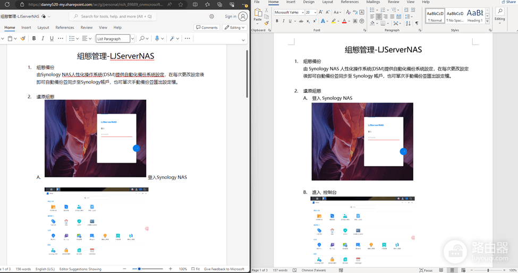
Task: Open Mailings tab in desktop Word
Action: 373,2
